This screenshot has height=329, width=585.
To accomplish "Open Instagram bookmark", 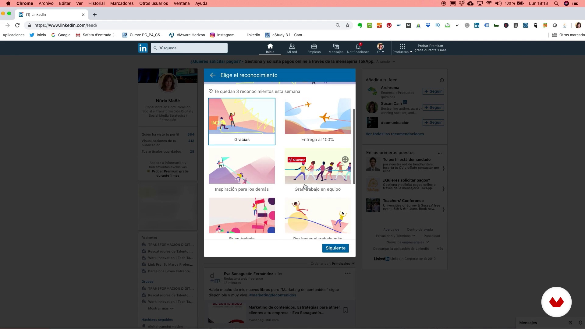I will pos(222,35).
